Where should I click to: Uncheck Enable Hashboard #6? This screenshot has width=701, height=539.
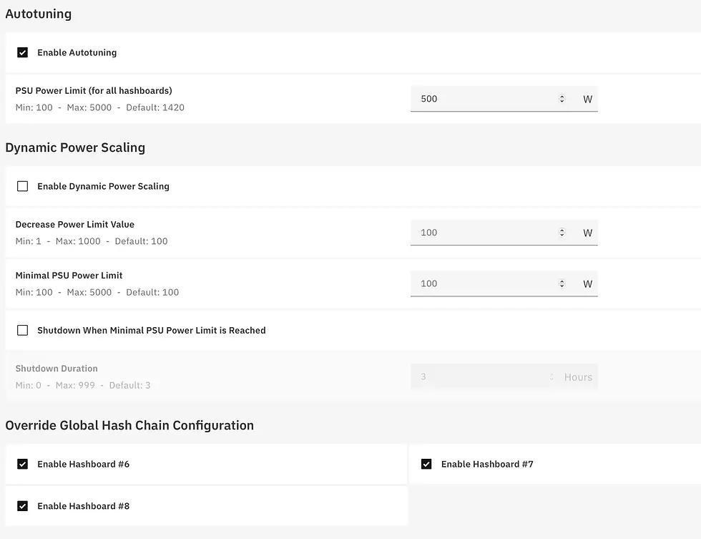pyautogui.click(x=22, y=464)
